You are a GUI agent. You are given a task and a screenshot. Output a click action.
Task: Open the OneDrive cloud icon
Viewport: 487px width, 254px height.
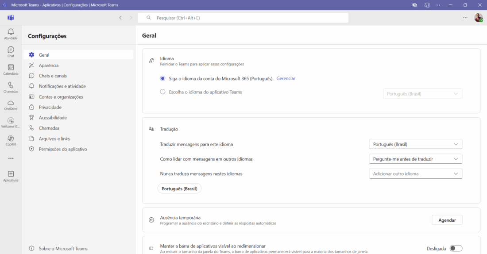click(x=11, y=103)
